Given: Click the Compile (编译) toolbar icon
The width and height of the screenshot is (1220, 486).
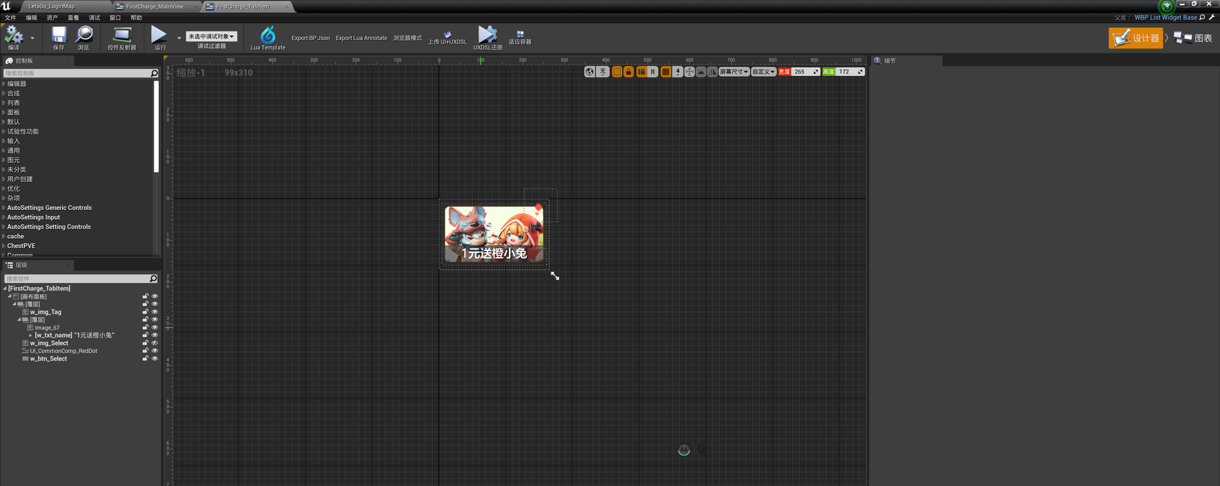Looking at the screenshot, I should [x=13, y=36].
